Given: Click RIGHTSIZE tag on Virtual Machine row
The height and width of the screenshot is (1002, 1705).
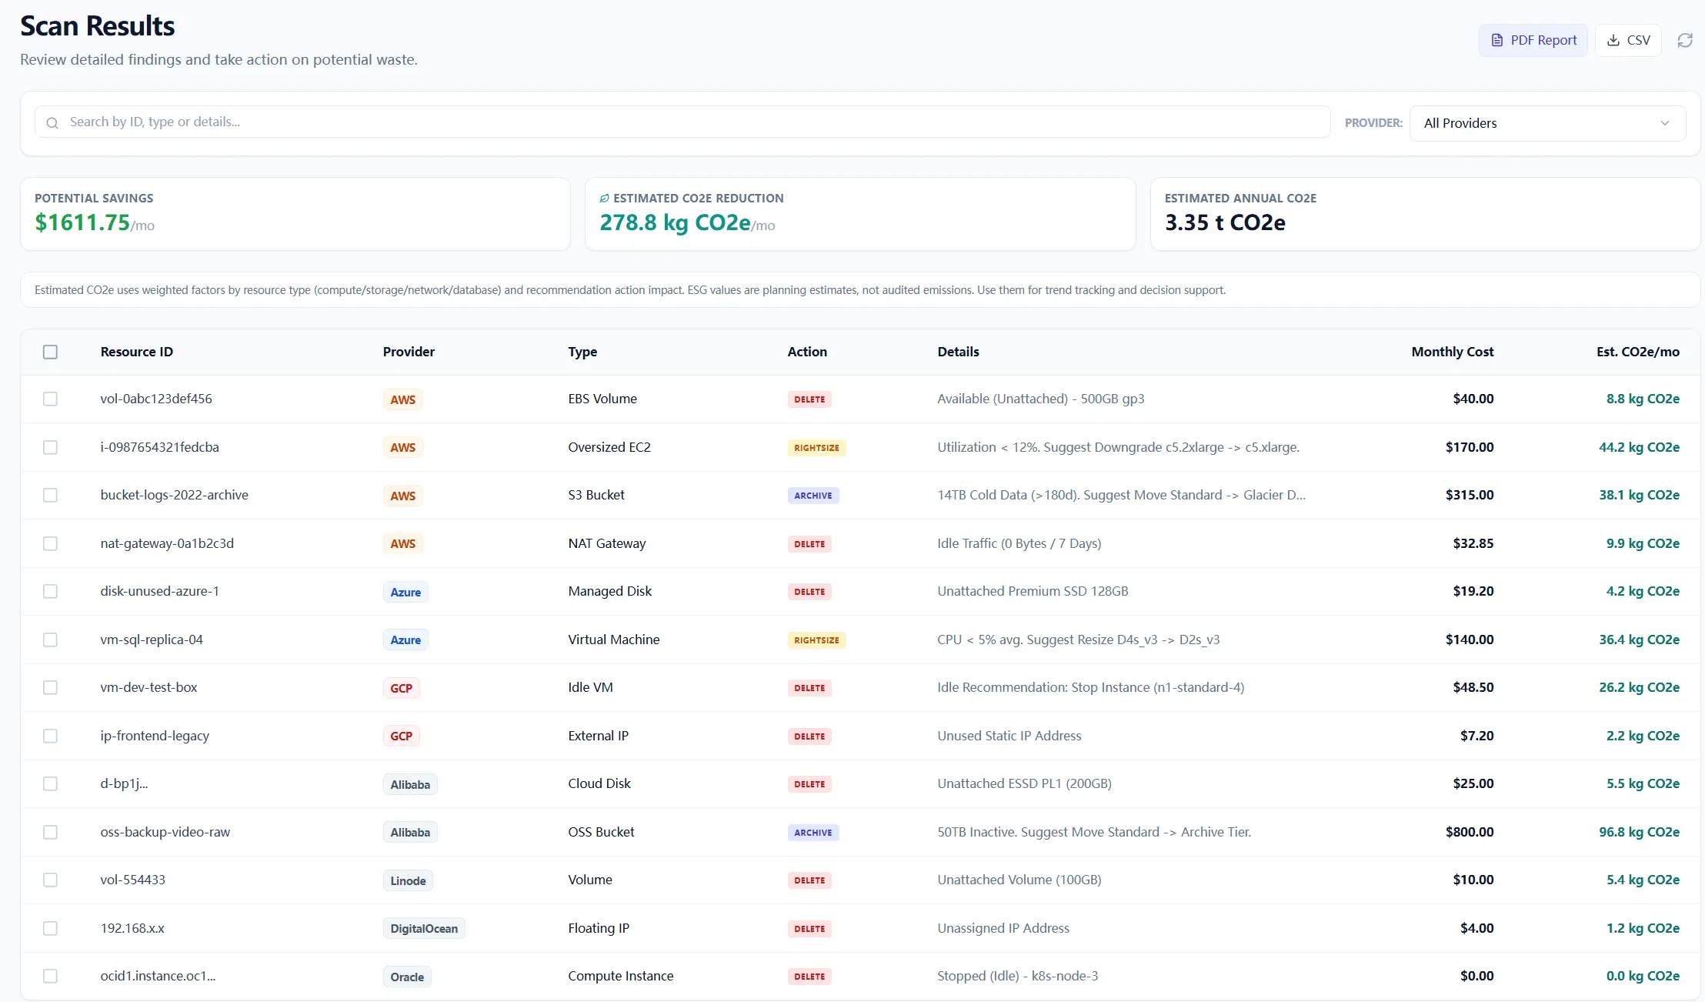Looking at the screenshot, I should [x=816, y=640].
